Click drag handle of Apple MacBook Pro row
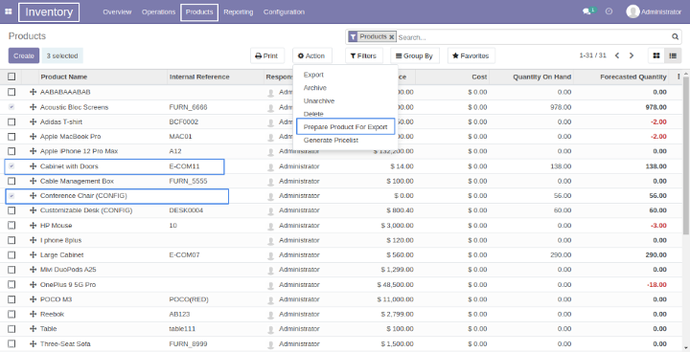The height and width of the screenshot is (352, 690). pos(33,137)
